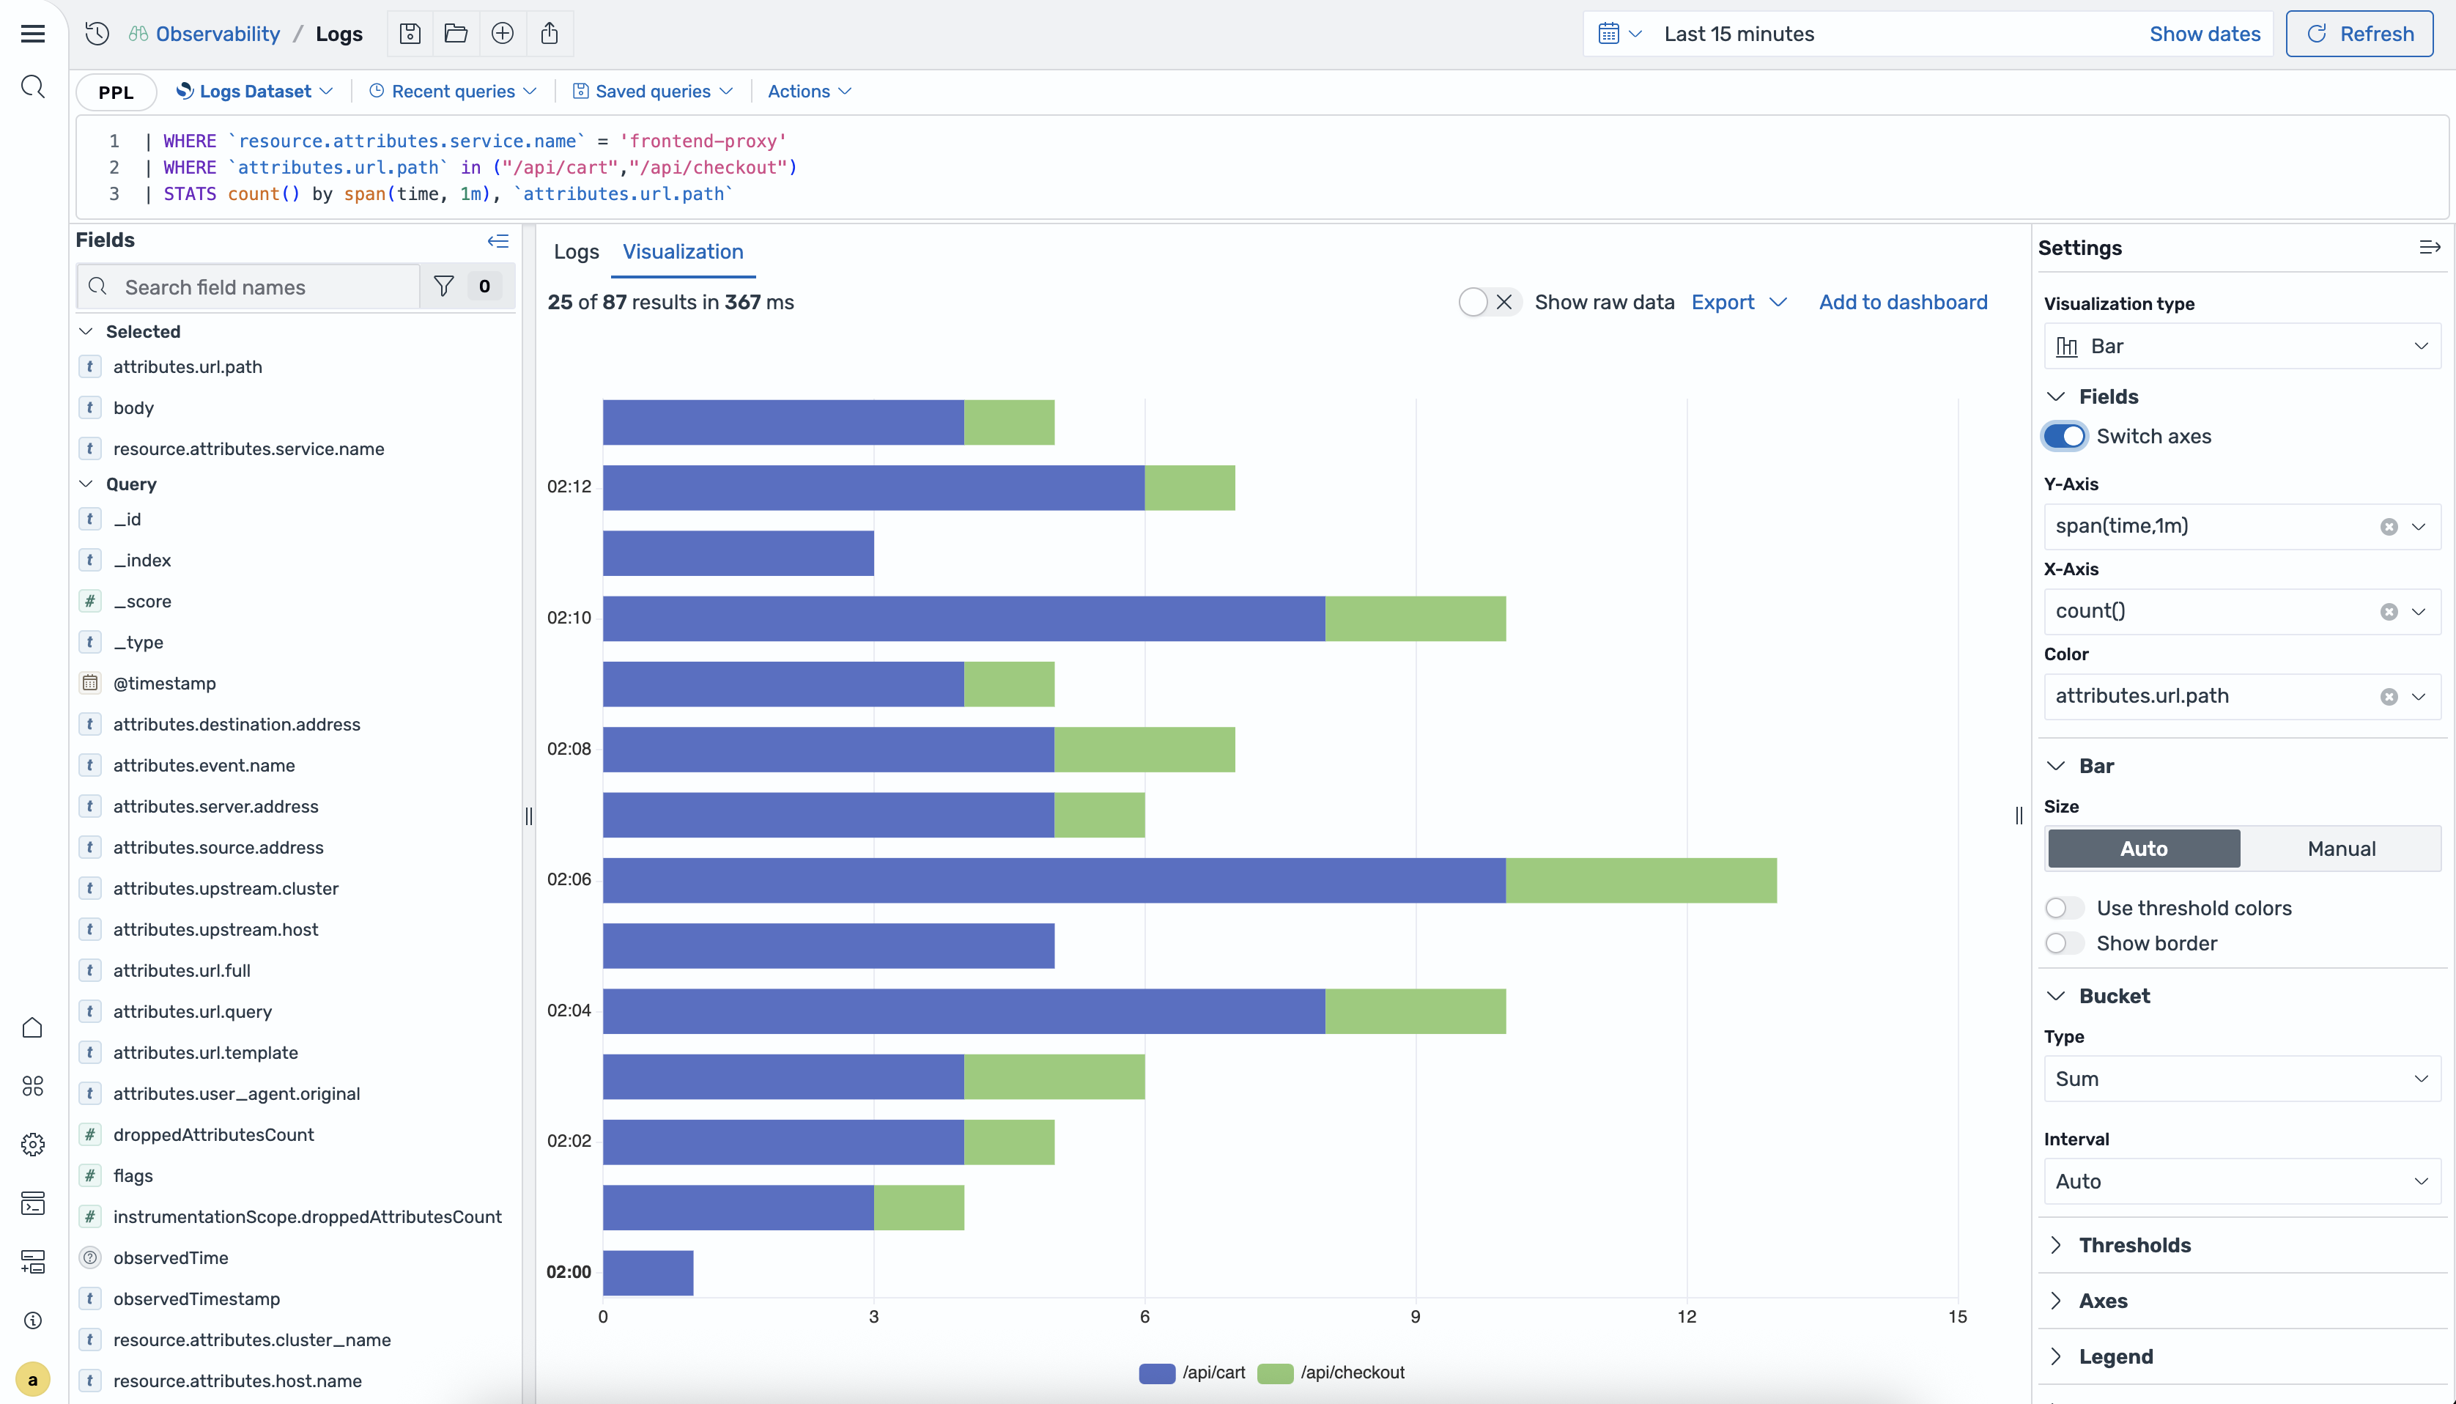The height and width of the screenshot is (1404, 2456).
Task: Open the Saved queries menu
Action: (x=653, y=92)
